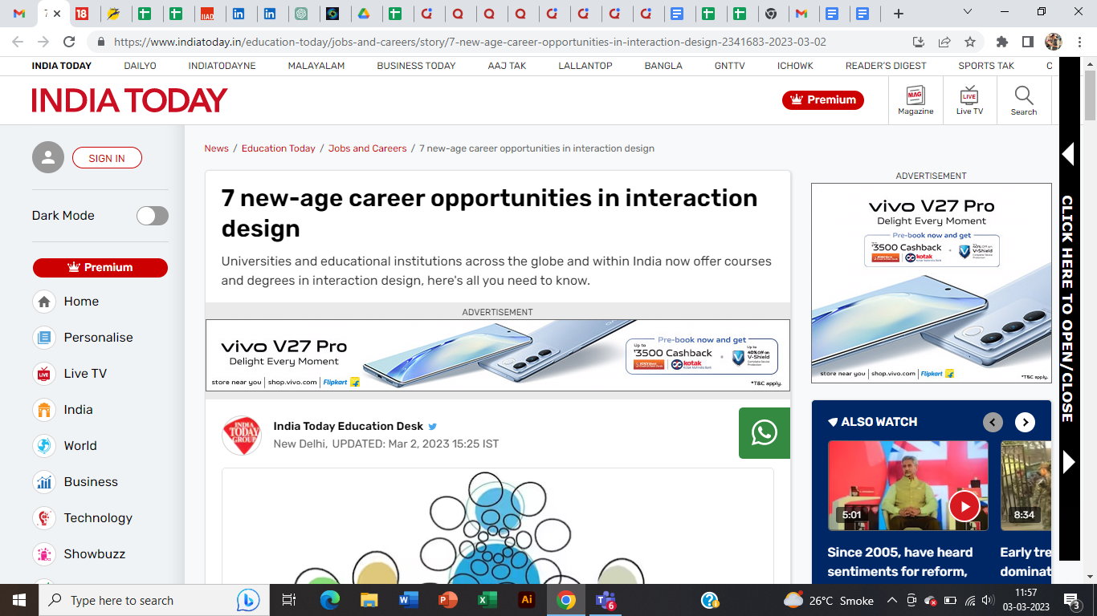Open Aaj Tak in network bar
This screenshot has height=616, width=1097.
point(507,66)
